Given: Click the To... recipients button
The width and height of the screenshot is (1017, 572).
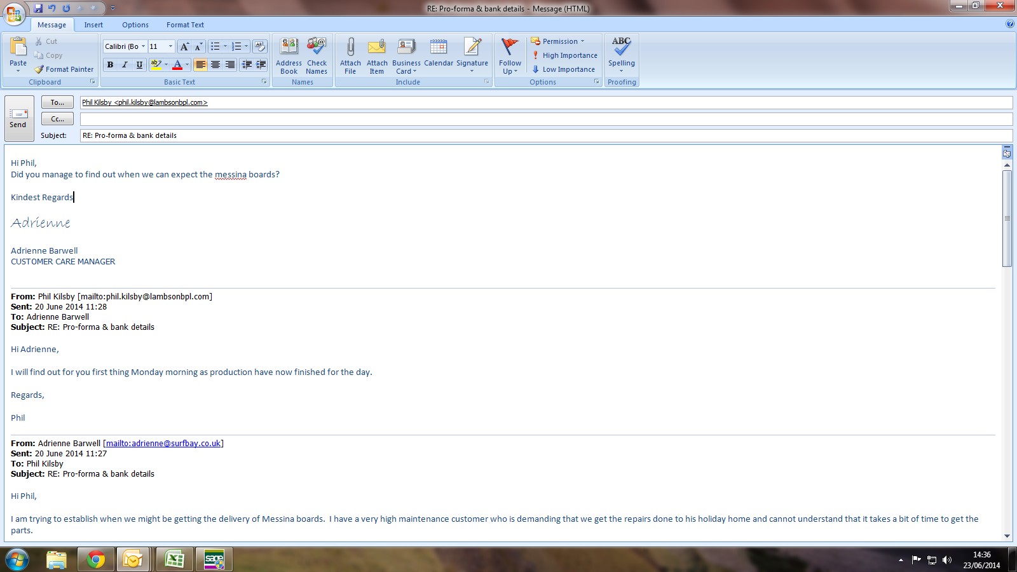Looking at the screenshot, I should pyautogui.click(x=57, y=102).
